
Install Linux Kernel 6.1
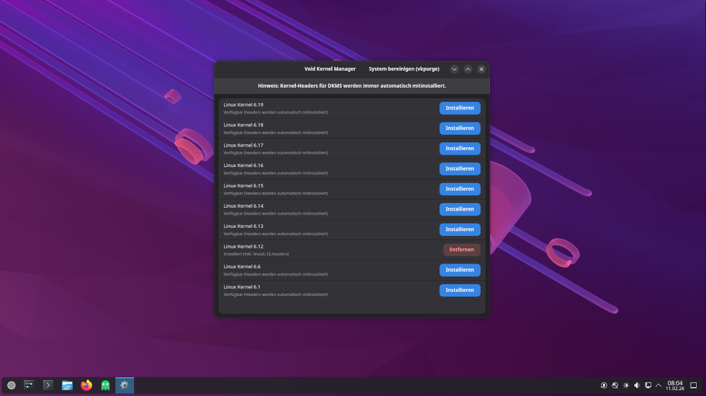point(459,289)
